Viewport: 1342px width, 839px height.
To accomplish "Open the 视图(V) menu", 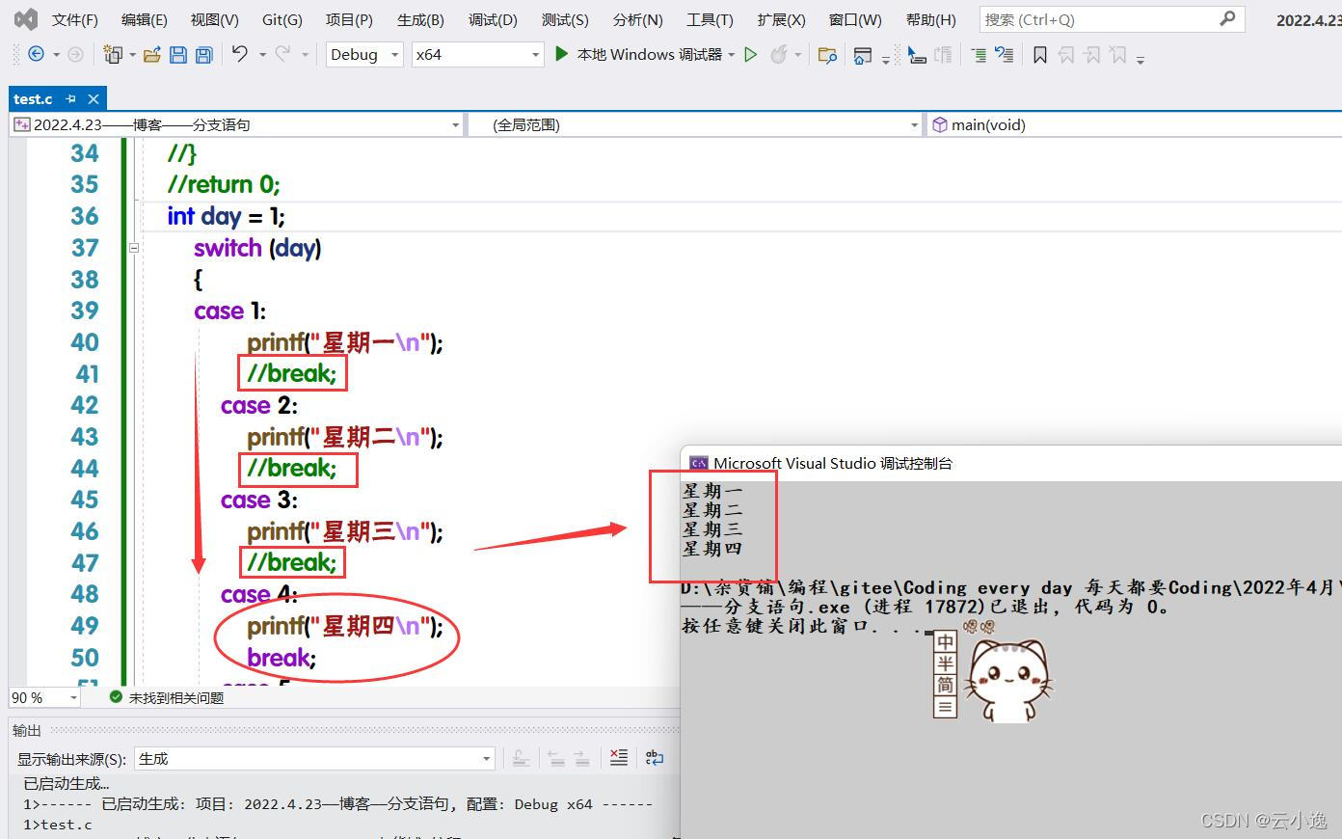I will (214, 19).
